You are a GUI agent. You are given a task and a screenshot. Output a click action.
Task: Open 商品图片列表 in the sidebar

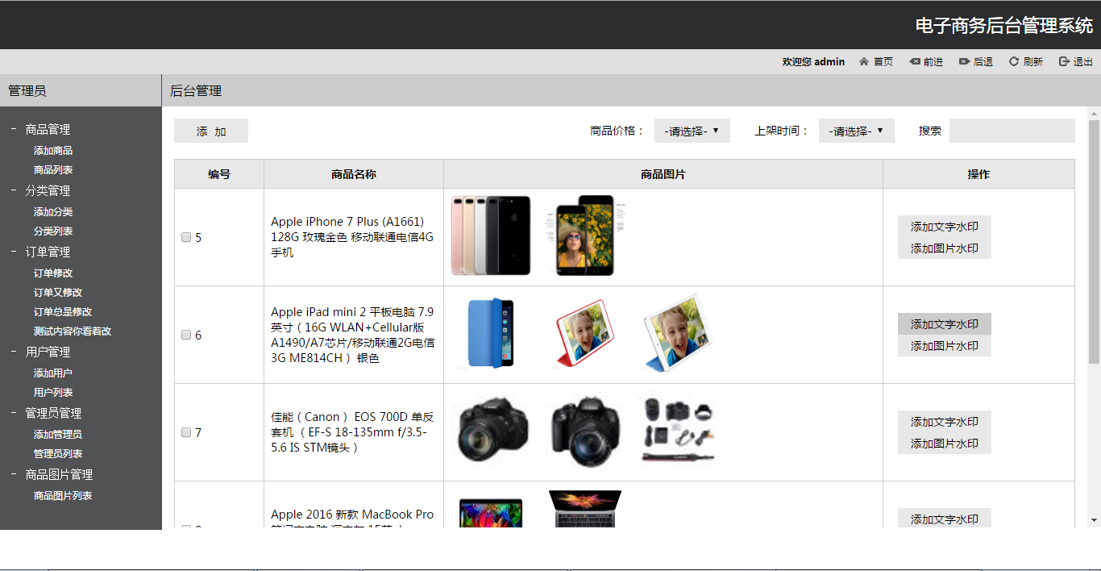(x=63, y=496)
